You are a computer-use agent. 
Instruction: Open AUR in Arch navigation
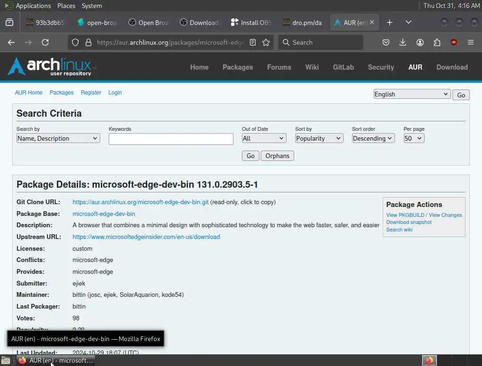[415, 67]
